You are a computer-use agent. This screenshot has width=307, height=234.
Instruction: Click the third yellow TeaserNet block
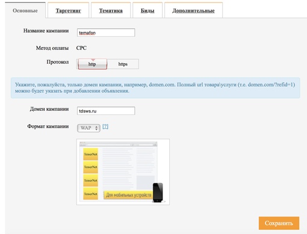[x=91, y=180]
